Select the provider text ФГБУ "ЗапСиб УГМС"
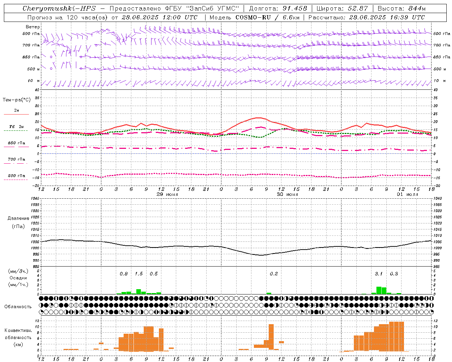The height and width of the screenshot is (362, 452). coord(202,8)
